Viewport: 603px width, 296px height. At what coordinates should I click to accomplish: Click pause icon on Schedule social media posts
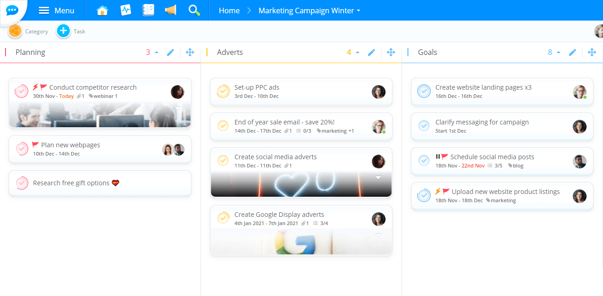438,156
